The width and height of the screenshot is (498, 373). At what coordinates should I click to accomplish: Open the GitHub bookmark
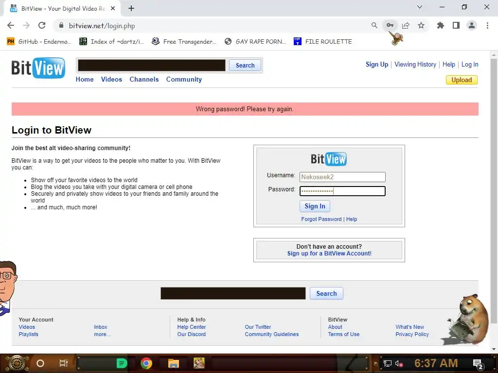(x=39, y=42)
